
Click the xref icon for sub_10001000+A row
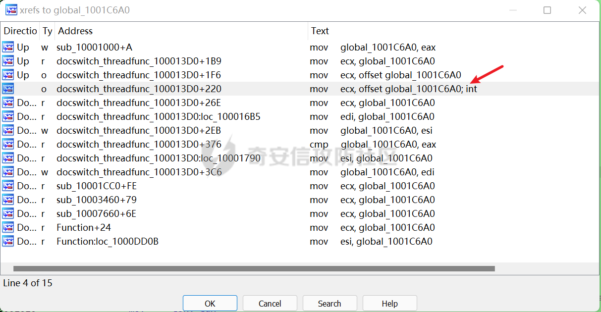click(8, 48)
